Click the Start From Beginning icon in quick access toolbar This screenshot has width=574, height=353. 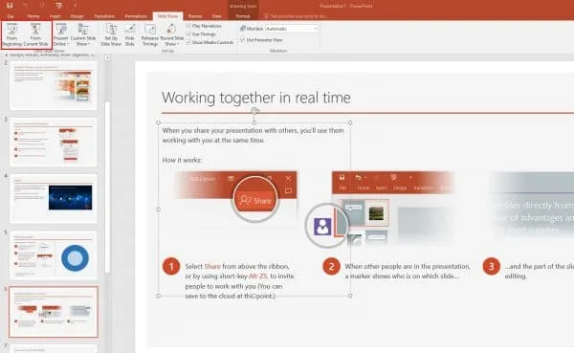(x=58, y=6)
